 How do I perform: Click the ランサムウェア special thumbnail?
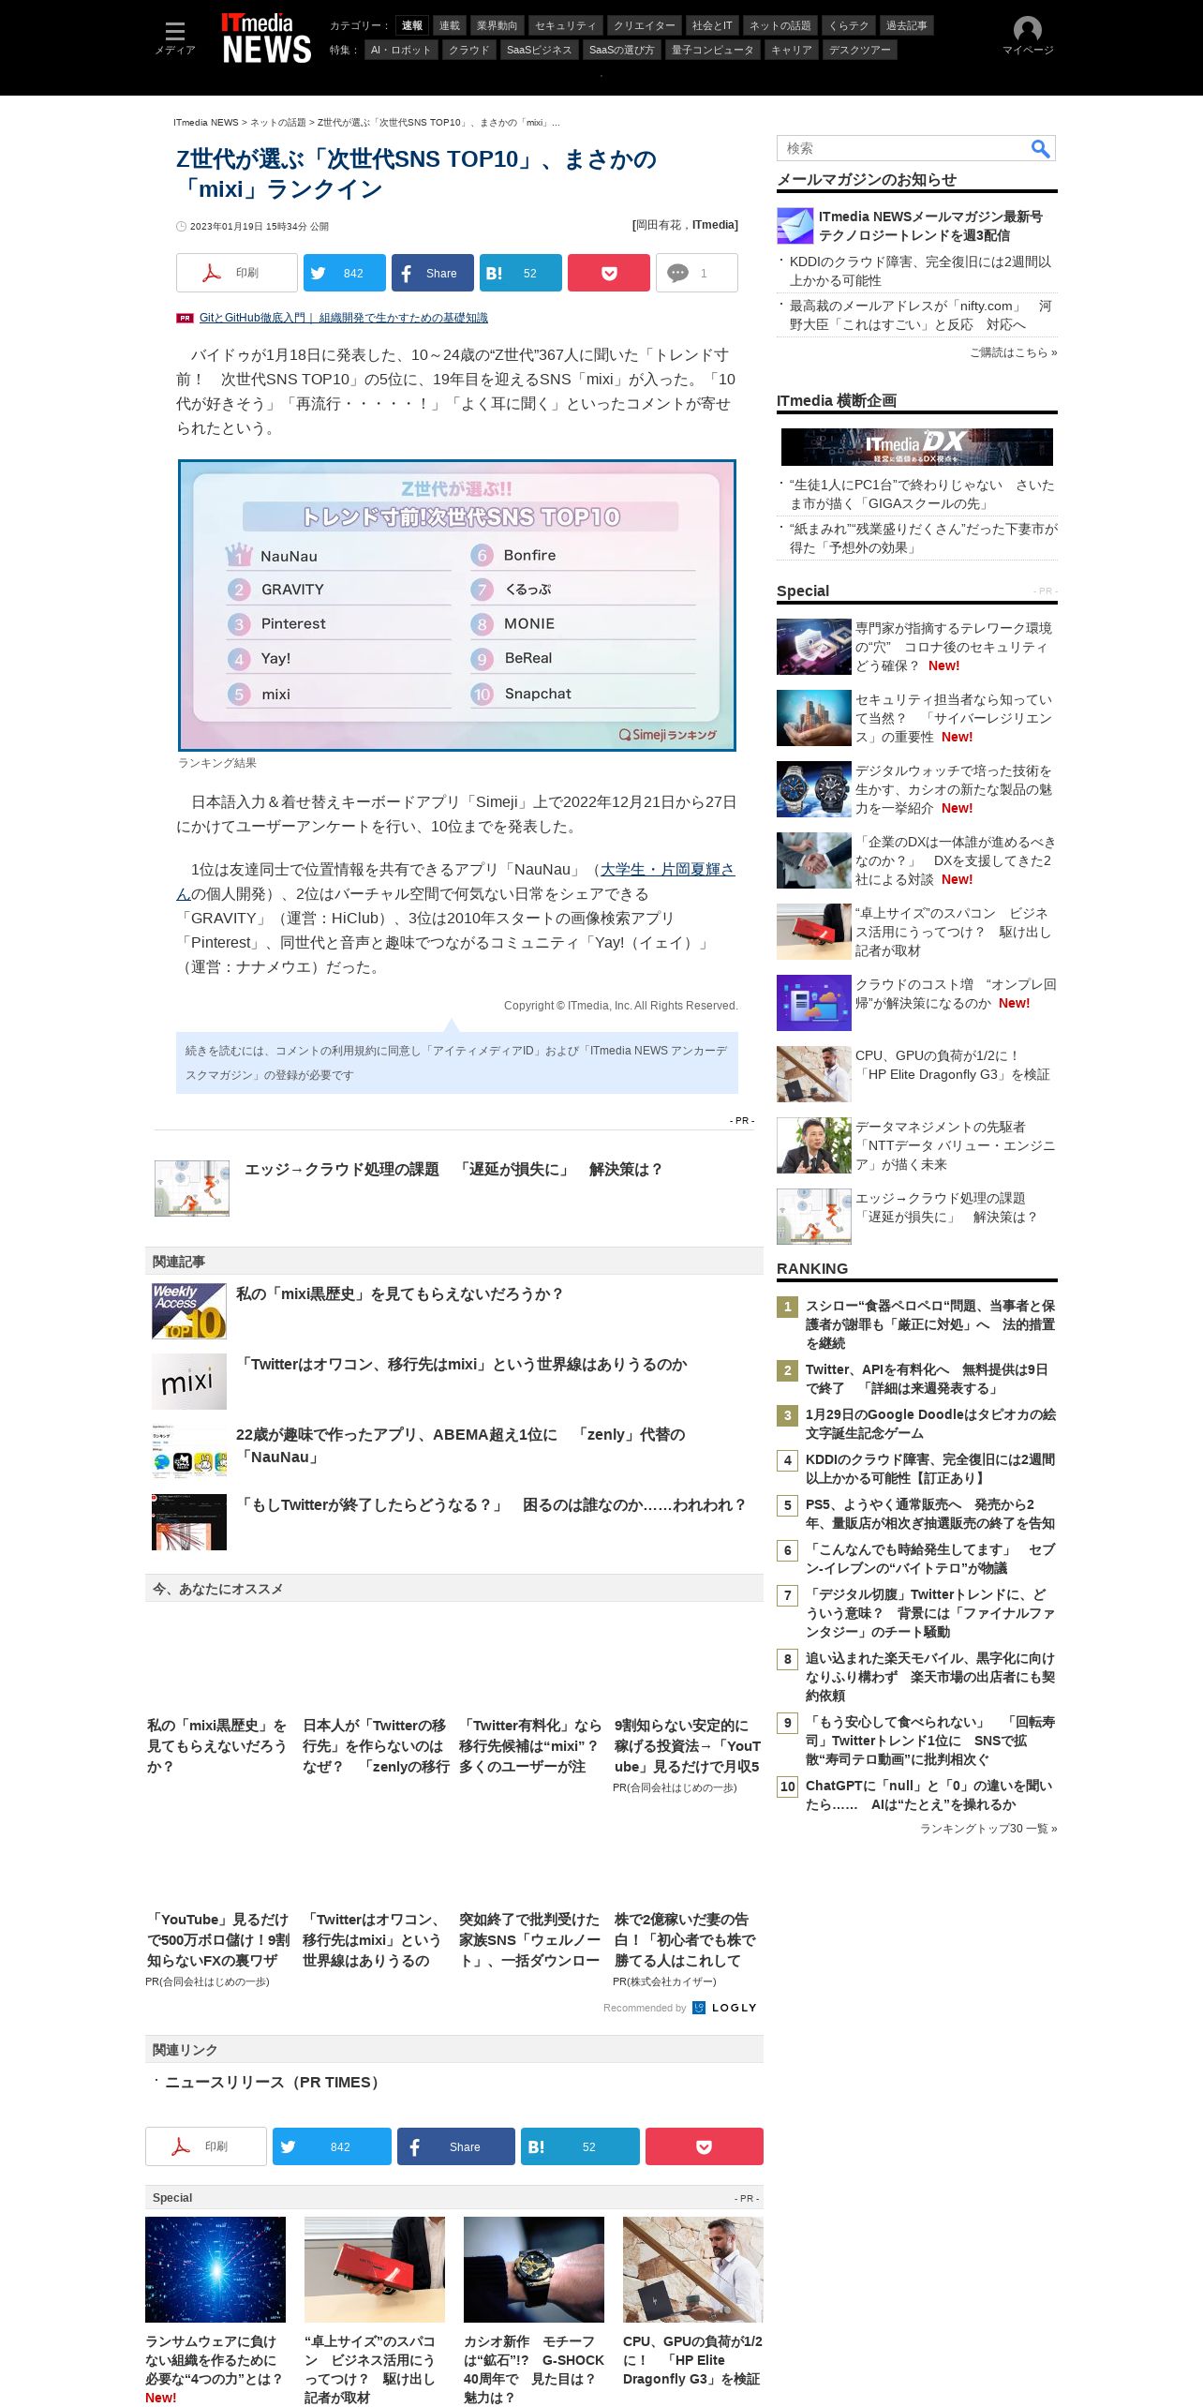pyautogui.click(x=215, y=2269)
